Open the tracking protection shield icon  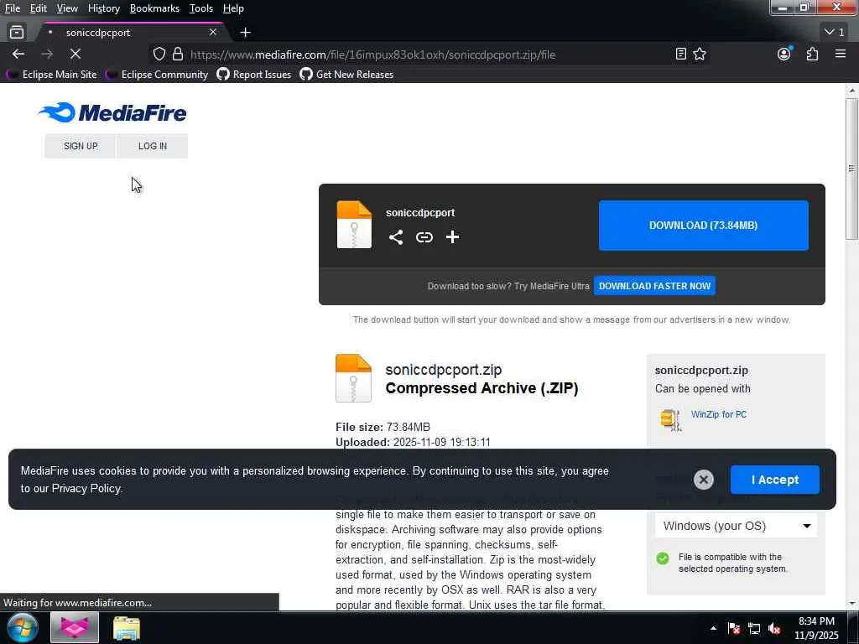(x=159, y=54)
